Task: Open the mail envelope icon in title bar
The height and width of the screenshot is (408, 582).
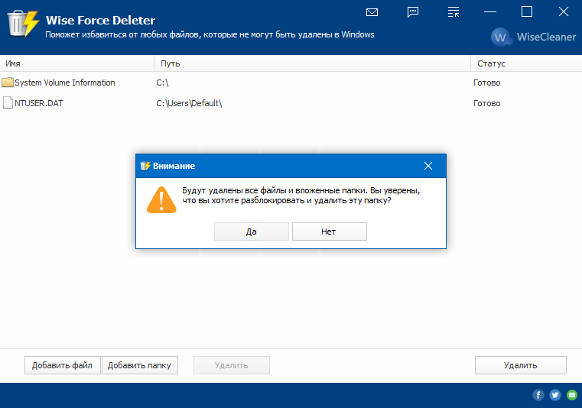Action: 372,12
